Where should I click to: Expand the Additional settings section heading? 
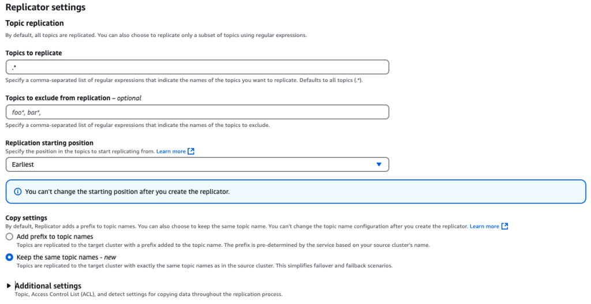click(48, 286)
